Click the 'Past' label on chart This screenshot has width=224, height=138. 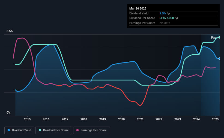pyautogui.click(x=214, y=37)
